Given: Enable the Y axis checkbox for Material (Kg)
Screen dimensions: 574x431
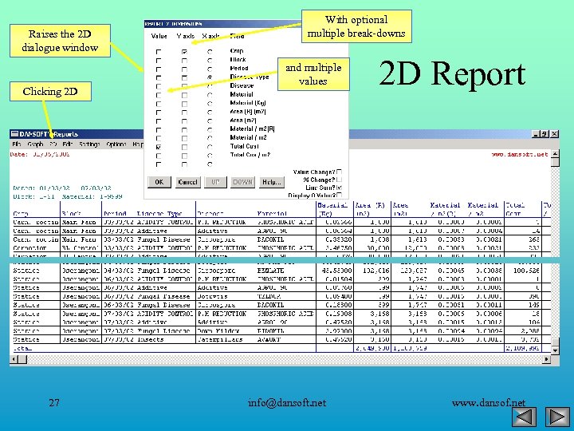Looking at the screenshot, I should click(184, 104).
